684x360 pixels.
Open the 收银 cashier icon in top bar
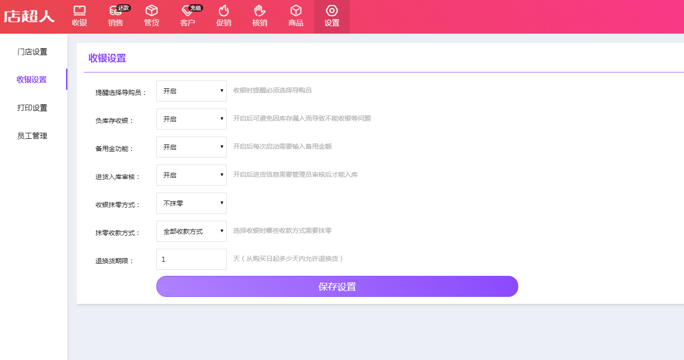click(80, 16)
